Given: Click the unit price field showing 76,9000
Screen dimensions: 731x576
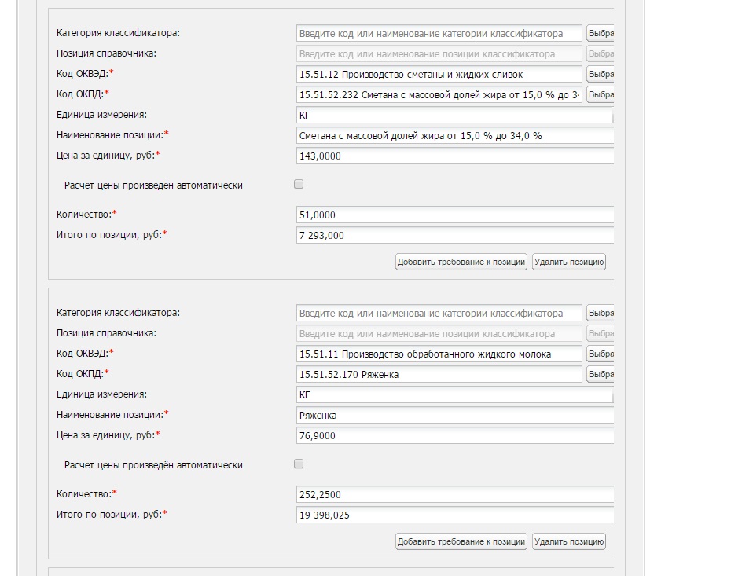Looking at the screenshot, I should point(454,435).
